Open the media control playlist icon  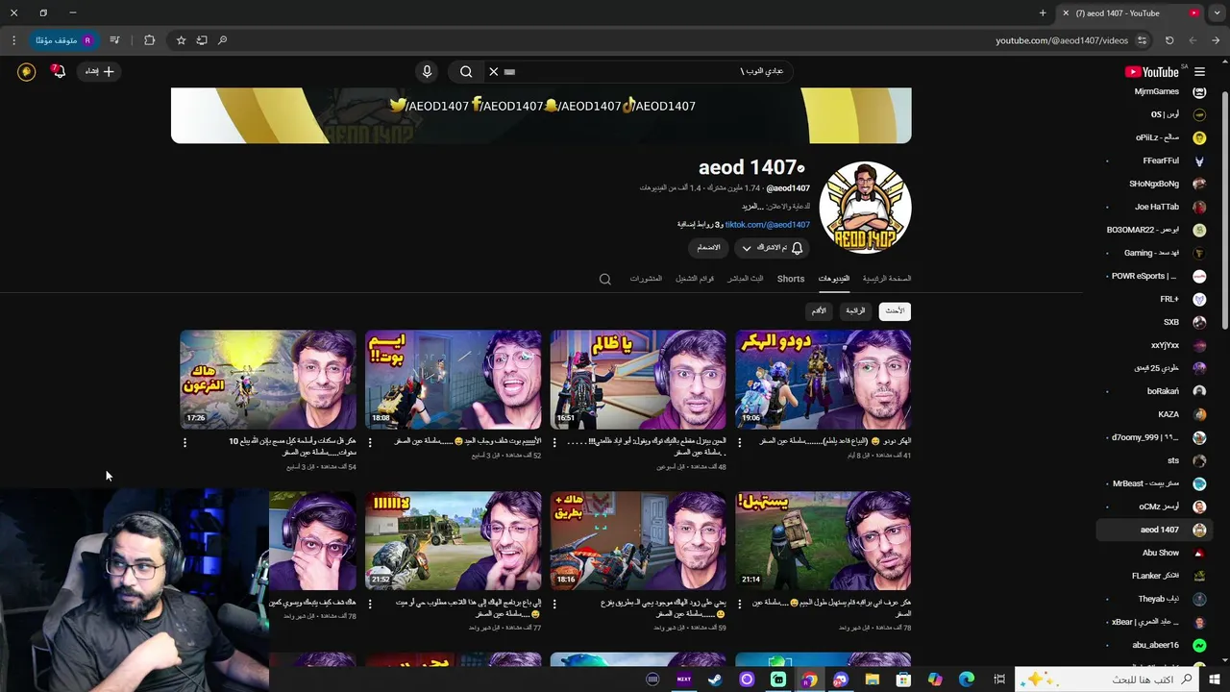tap(114, 40)
